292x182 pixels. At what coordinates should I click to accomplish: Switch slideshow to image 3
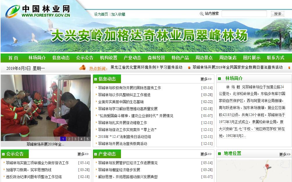[75, 139]
